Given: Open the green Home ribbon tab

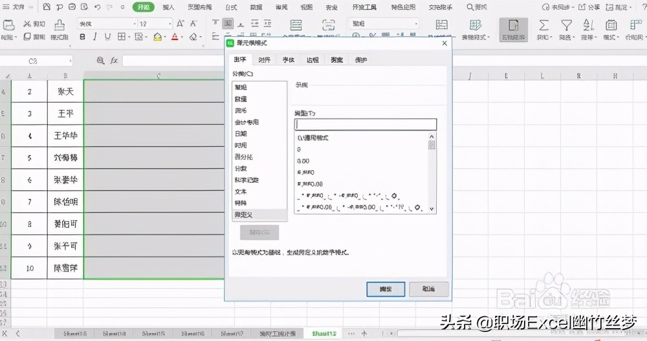Looking at the screenshot, I should pos(143,7).
